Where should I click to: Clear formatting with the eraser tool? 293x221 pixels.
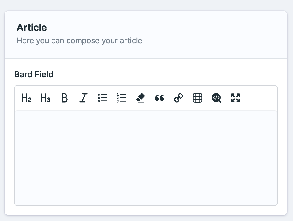[140, 98]
